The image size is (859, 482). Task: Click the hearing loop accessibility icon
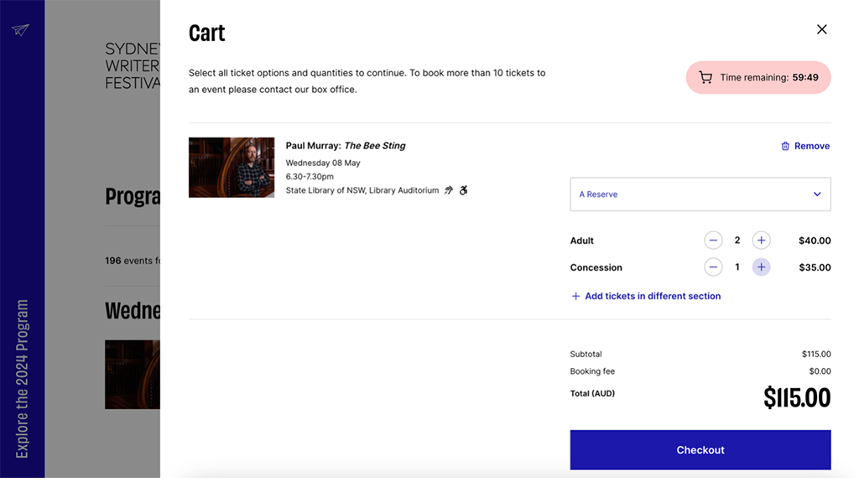click(x=449, y=190)
